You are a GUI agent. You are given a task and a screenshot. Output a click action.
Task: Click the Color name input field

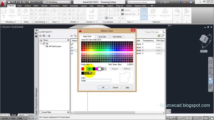tap(96, 81)
